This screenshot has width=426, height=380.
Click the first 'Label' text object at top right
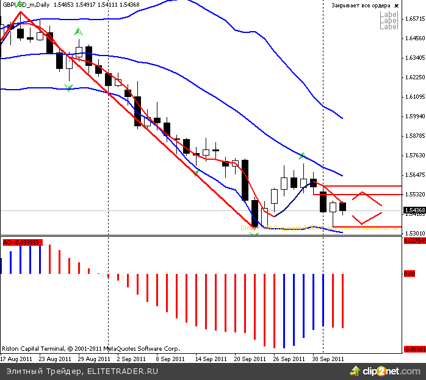[x=388, y=15]
